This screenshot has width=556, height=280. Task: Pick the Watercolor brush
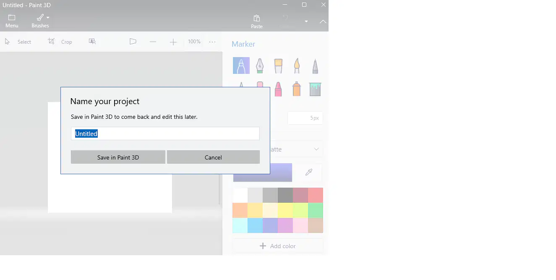pyautogui.click(x=297, y=65)
